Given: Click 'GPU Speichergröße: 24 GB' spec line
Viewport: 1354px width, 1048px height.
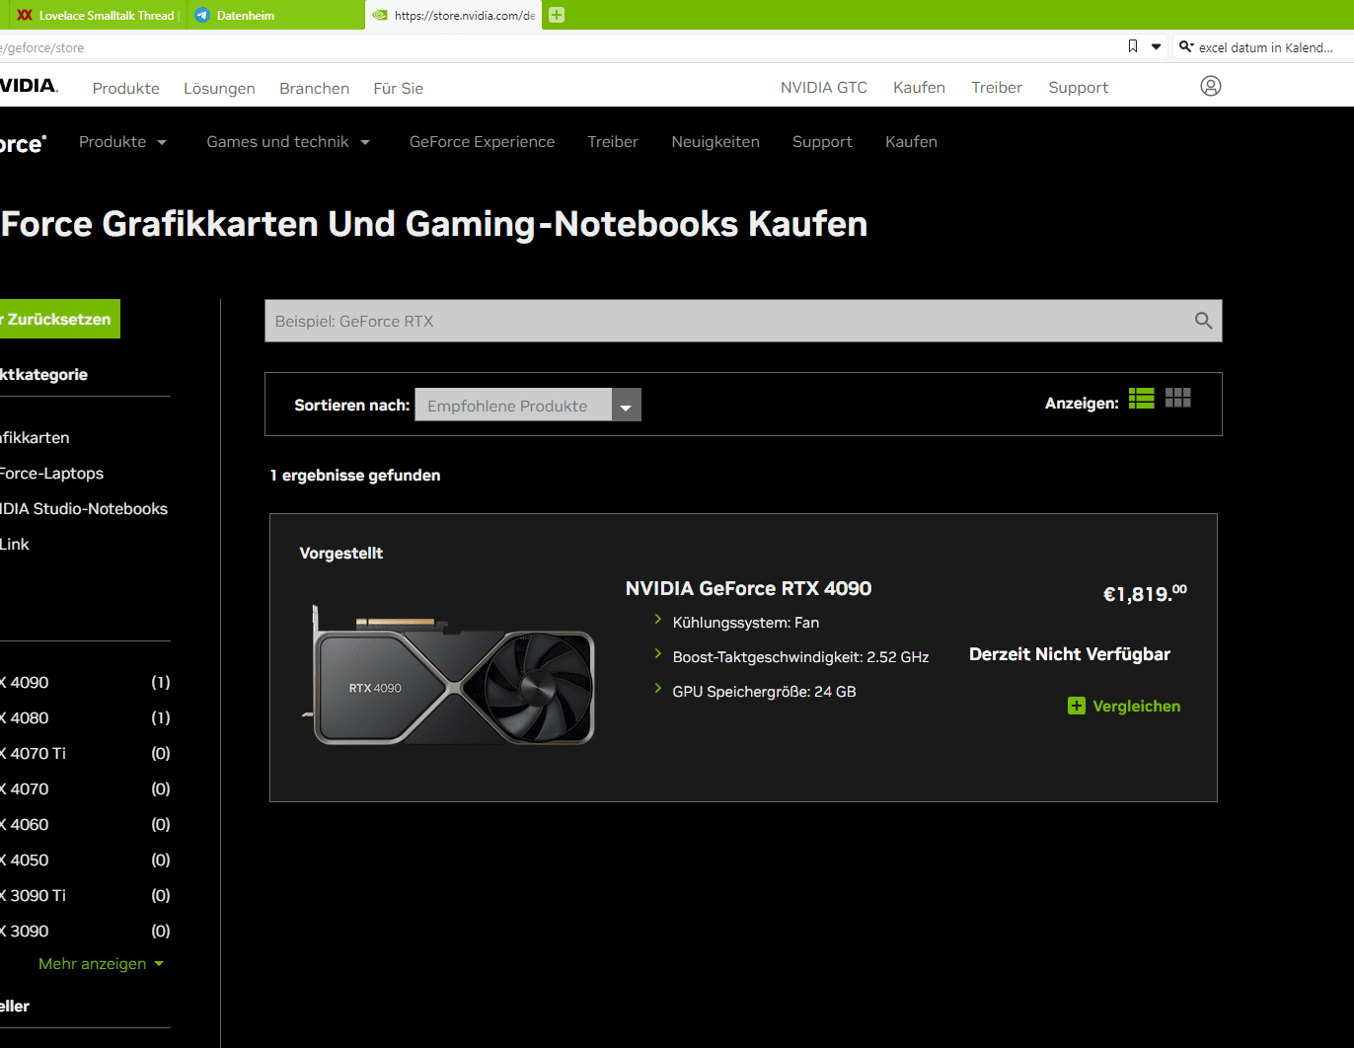Looking at the screenshot, I should click(x=764, y=692).
